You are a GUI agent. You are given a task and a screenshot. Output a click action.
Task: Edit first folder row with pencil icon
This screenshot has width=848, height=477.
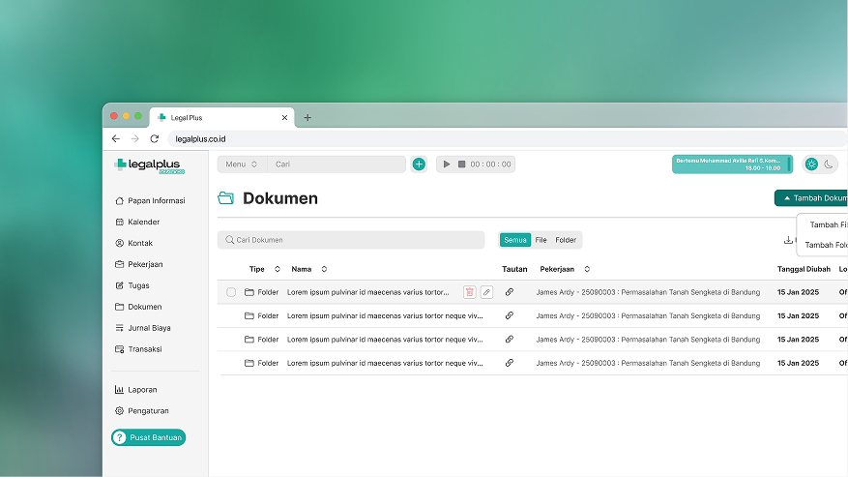pyautogui.click(x=486, y=292)
